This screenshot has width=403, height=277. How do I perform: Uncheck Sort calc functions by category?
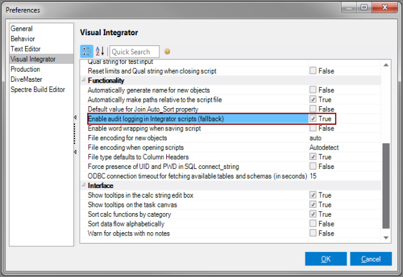[313, 214]
